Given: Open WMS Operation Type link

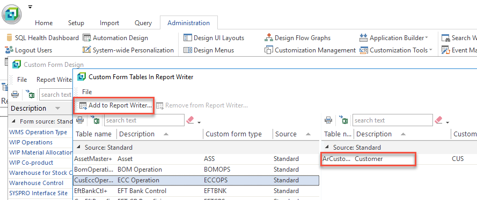Looking at the screenshot, I should click(x=38, y=132).
